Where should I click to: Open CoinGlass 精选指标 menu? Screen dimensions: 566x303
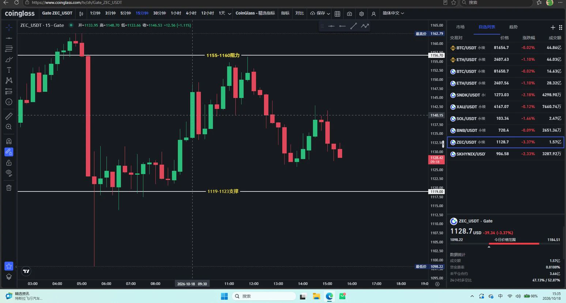coord(255,13)
